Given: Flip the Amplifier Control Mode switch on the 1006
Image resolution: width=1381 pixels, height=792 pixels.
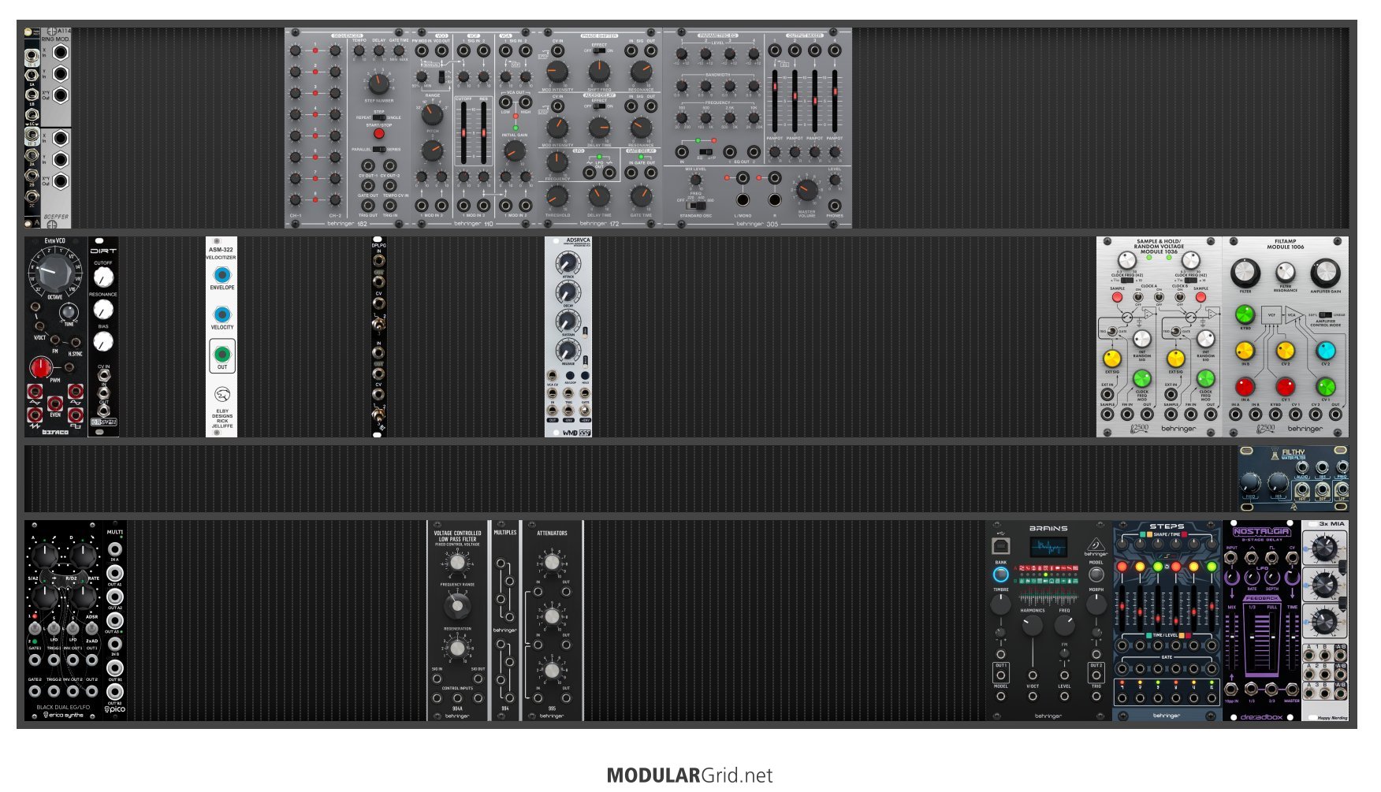Looking at the screenshot, I should [x=1325, y=314].
